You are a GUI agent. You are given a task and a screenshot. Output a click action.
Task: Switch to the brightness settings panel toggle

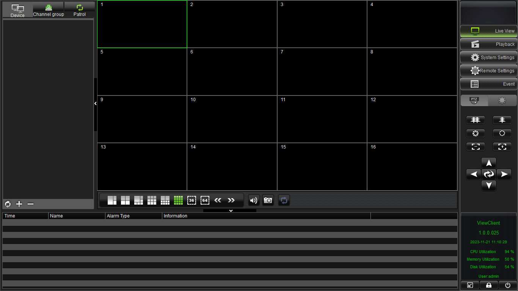[x=502, y=100]
